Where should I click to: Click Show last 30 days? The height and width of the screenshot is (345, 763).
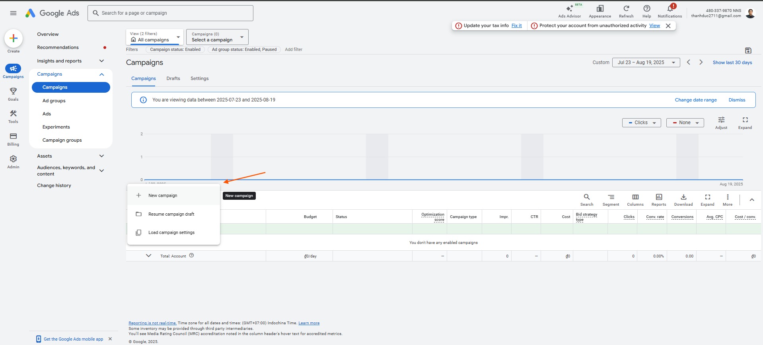click(x=732, y=62)
